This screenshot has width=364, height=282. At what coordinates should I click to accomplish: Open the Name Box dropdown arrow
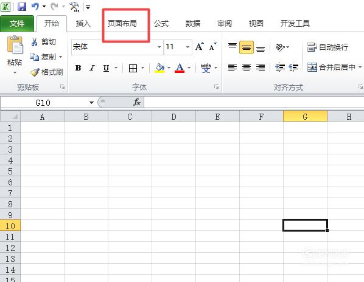[91, 103]
